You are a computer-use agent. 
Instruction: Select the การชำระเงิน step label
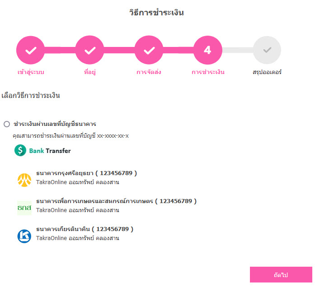click(x=208, y=72)
